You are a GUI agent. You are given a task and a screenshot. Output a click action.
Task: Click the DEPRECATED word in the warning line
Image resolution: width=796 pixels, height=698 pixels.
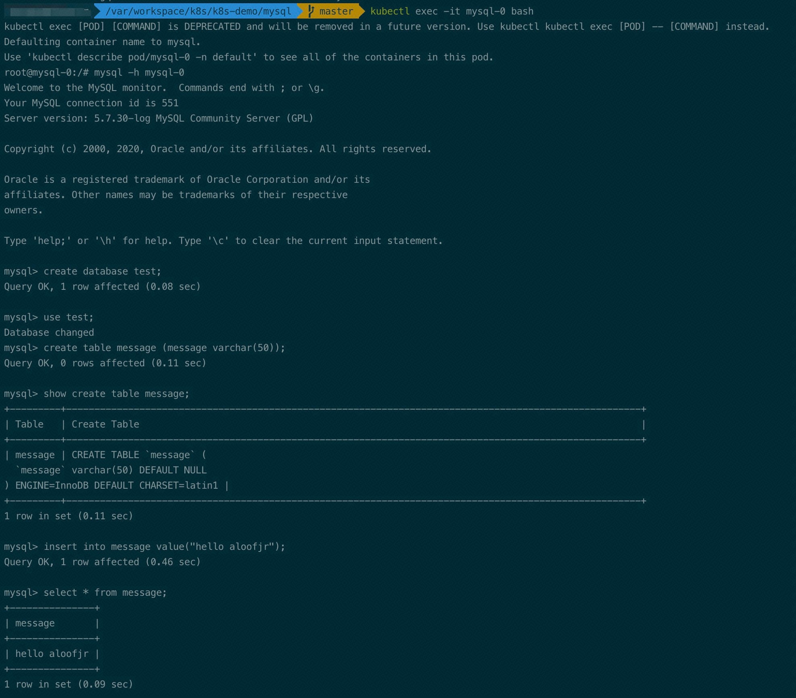click(212, 27)
